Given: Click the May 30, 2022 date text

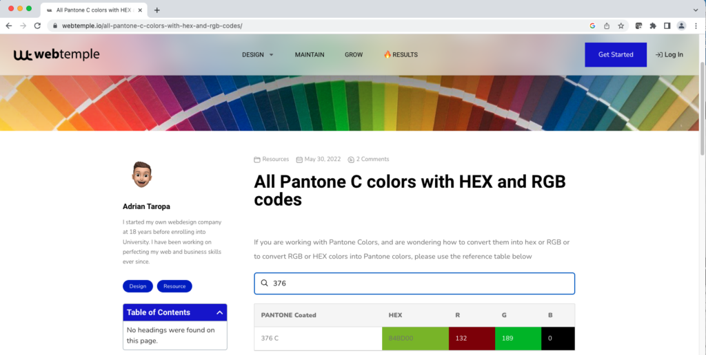Looking at the screenshot, I should tap(323, 159).
